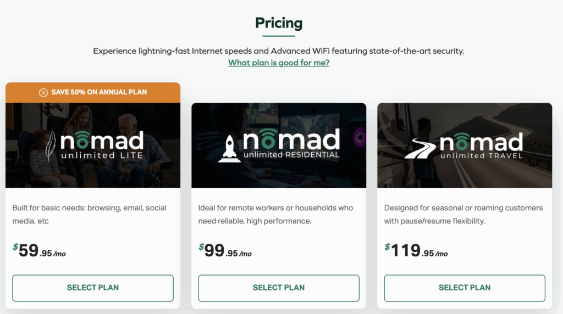Screen dimensions: 563x314
Task: Choose the Unlimited Travel plan
Action: 465,288
